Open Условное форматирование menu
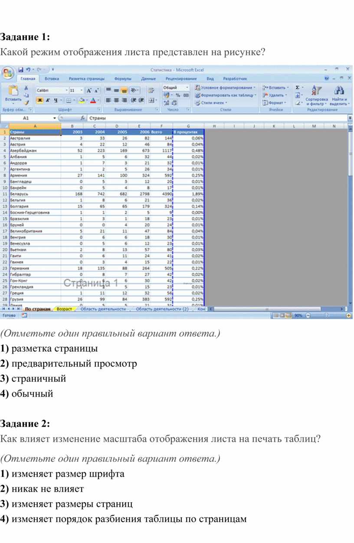Viewport: 354px width, 543px height. 225,88
